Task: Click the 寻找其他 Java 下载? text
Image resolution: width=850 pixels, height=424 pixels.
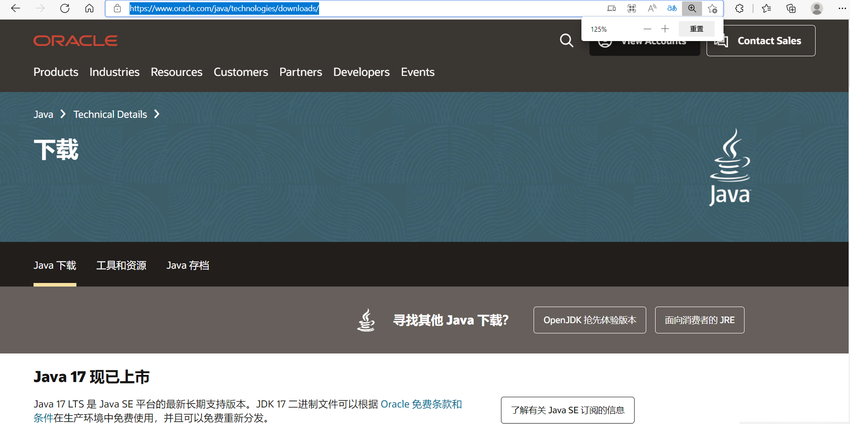Action: click(451, 320)
